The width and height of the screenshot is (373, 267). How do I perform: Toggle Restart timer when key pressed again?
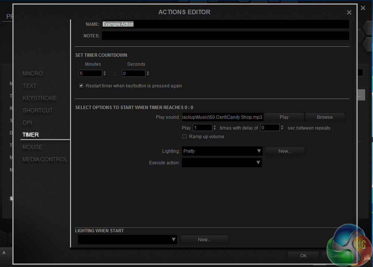pos(81,86)
